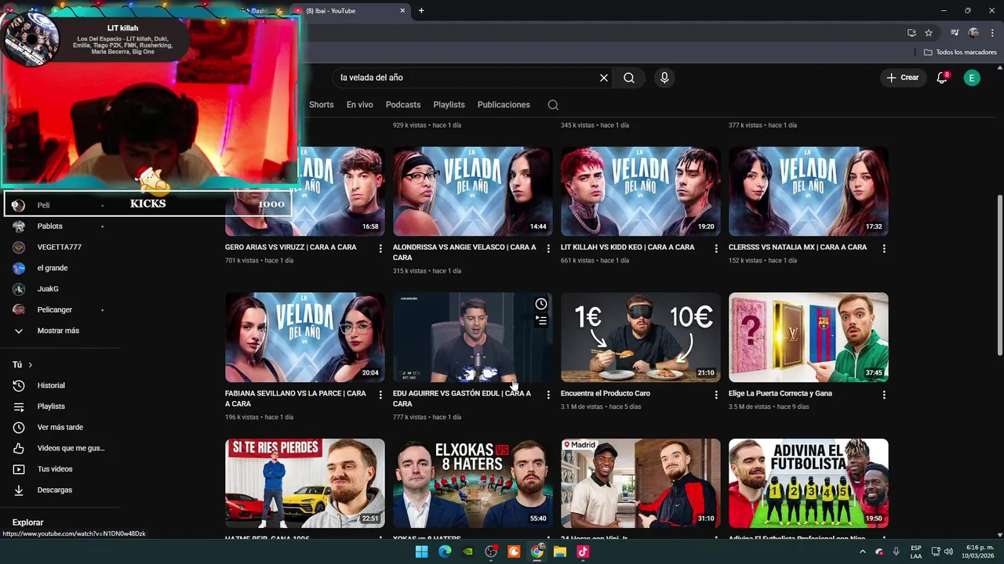
Task: Open options for ALONDRISSA VS ANGIE VELASCO video
Action: click(x=548, y=248)
